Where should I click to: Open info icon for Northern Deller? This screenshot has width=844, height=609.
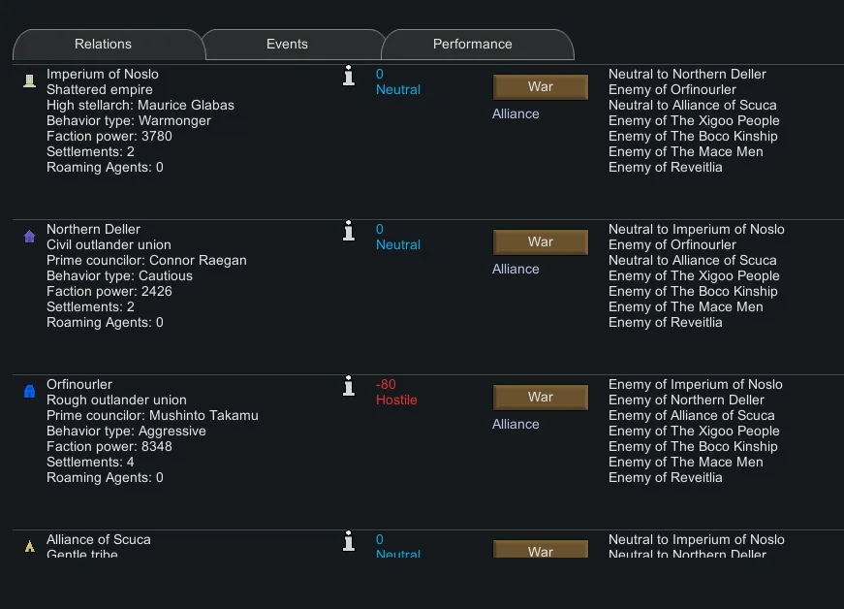tap(349, 232)
